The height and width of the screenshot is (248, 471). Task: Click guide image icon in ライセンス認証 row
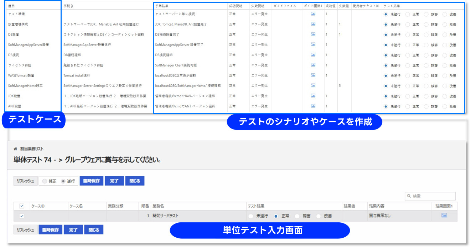(313, 65)
